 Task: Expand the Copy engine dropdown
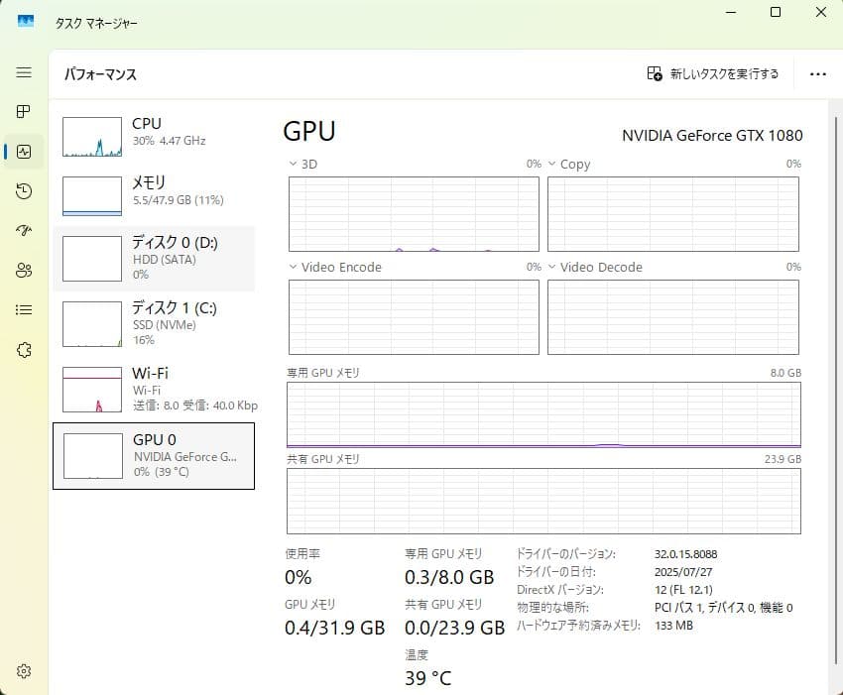click(553, 164)
